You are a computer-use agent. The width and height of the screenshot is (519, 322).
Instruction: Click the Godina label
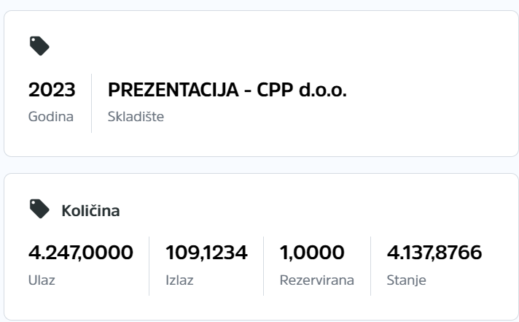tap(50, 117)
